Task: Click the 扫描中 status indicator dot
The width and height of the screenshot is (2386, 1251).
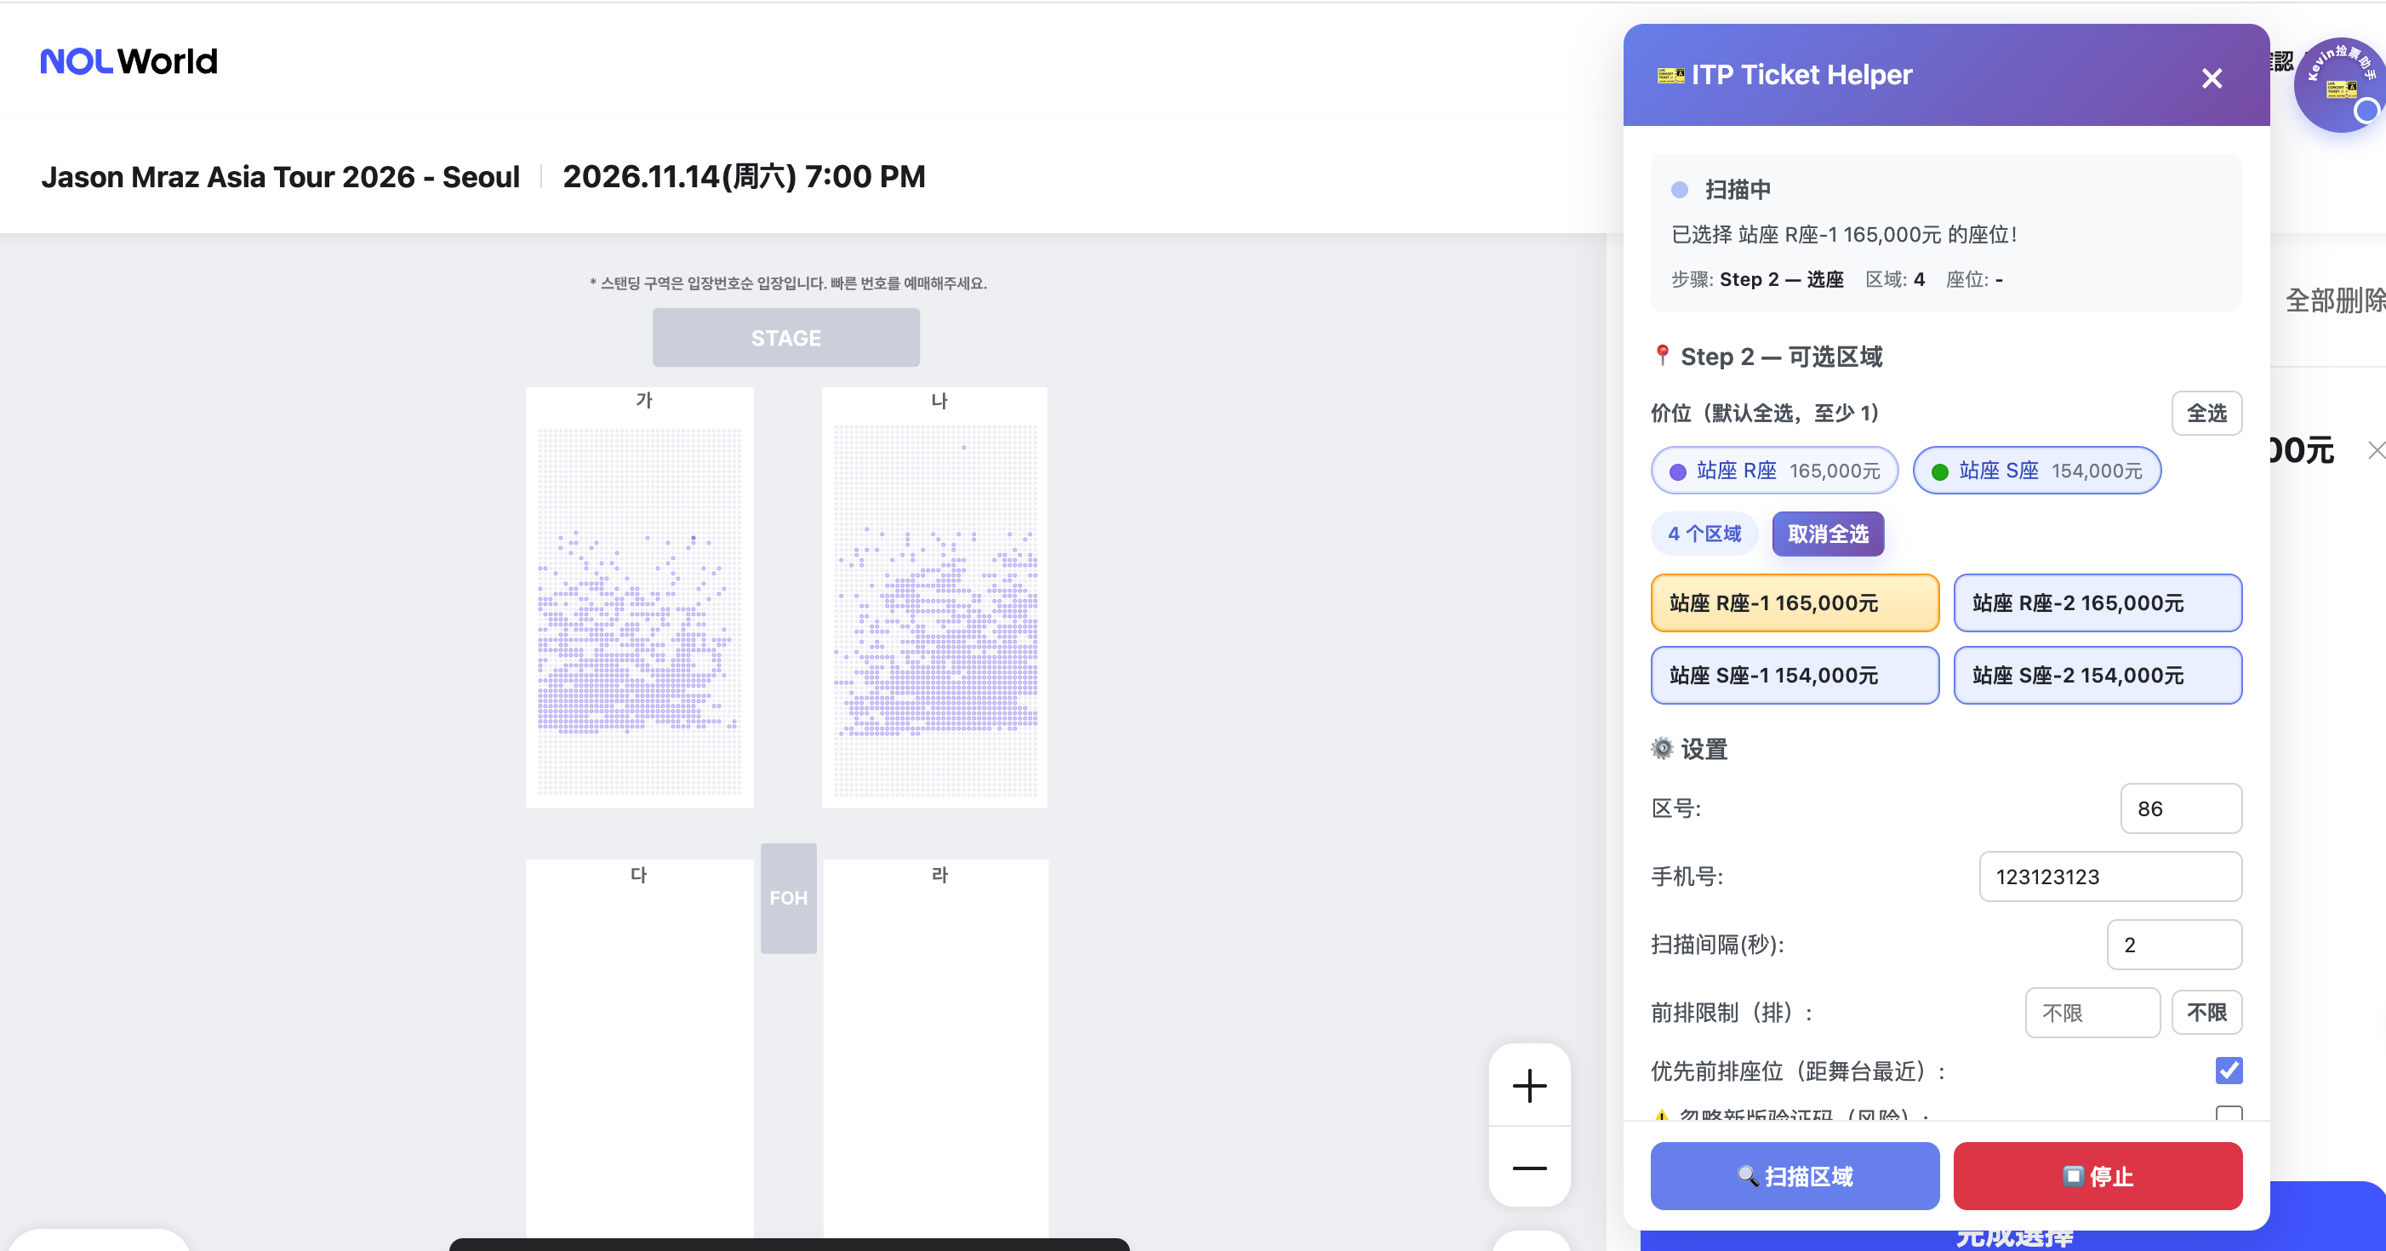Action: tap(1679, 190)
